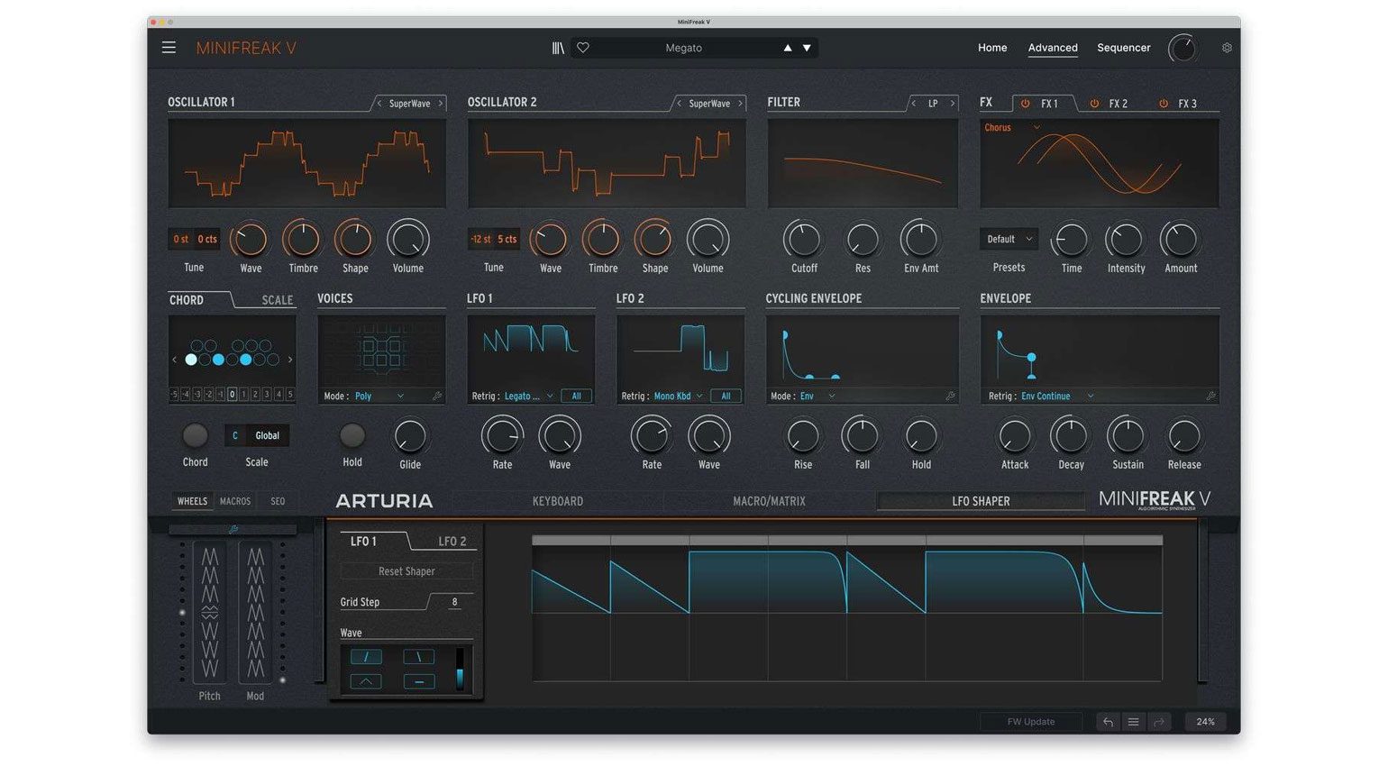This screenshot has height=766, width=1388.
Task: Switch to the LFO 2 shaper tab
Action: (453, 541)
